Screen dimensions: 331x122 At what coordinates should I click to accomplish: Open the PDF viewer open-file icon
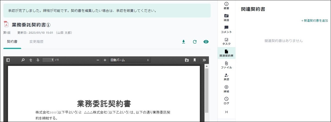pos(187,60)
